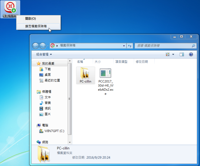This screenshot has height=166, width=200.
Task: Click the 媒體櫃 libraries icon
Action: (39, 92)
